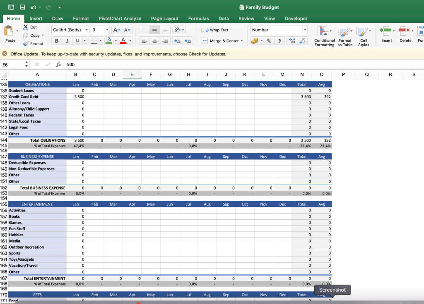Change font color using the red swatch
The image size is (424, 304).
click(124, 41)
